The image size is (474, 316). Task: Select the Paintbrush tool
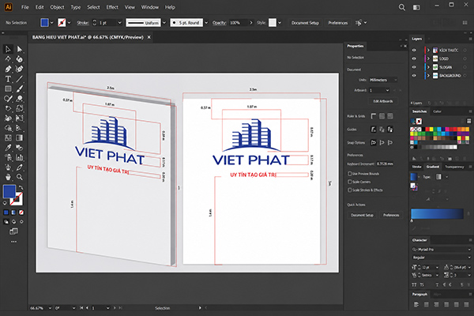point(19,88)
